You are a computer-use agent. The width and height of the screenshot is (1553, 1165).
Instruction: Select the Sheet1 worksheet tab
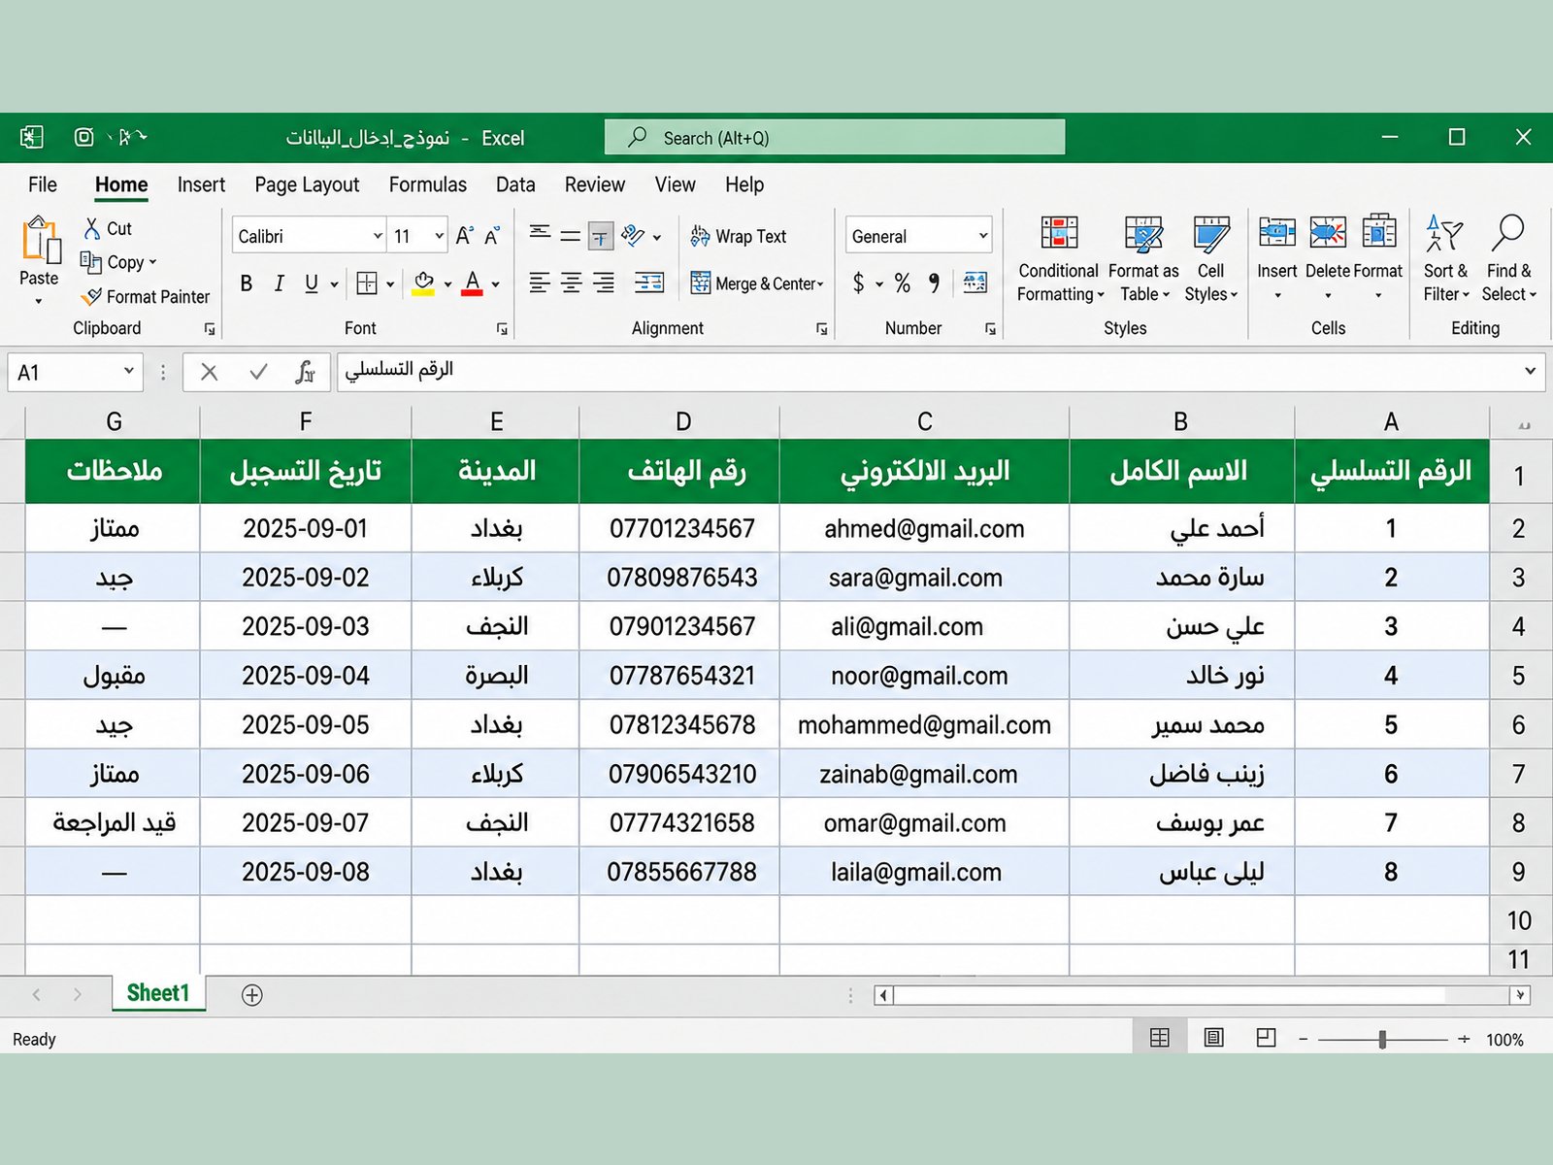pos(158,993)
